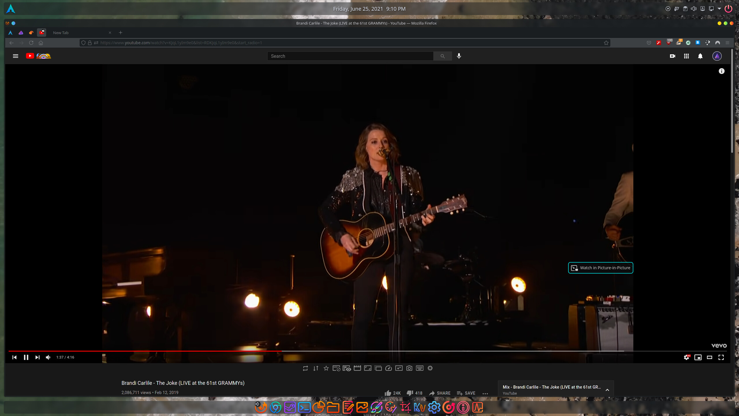This screenshot has width=739, height=416.
Task: Click Watch in Picture-in-Picture button
Action: 600,268
